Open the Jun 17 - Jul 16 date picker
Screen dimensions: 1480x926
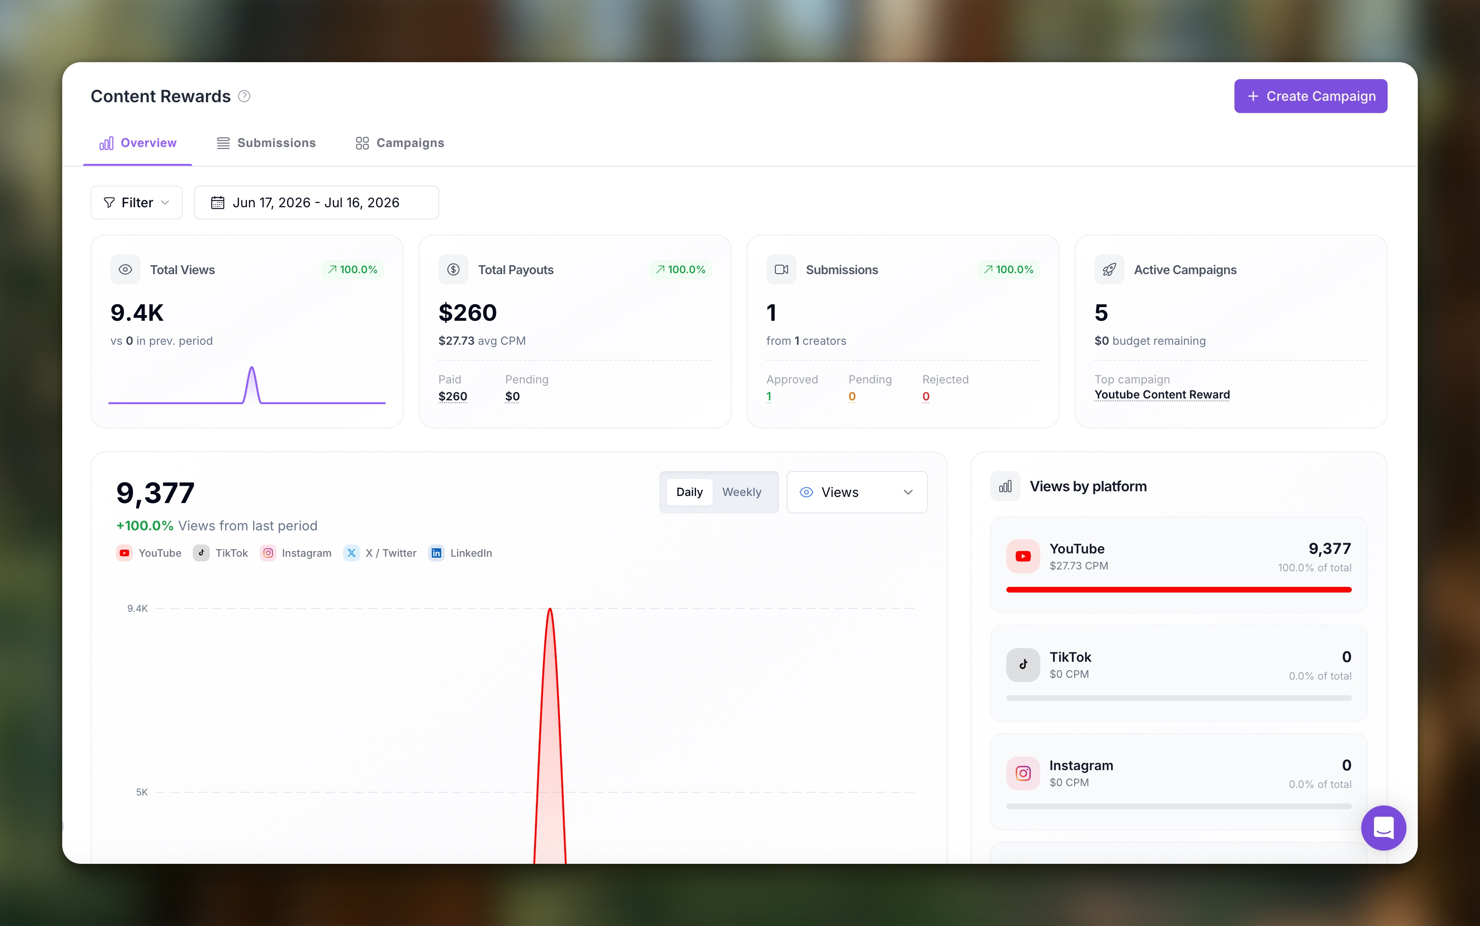[x=316, y=202]
